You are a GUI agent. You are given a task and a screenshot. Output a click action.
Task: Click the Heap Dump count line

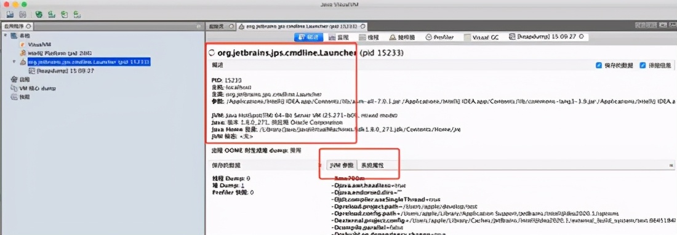(x=228, y=185)
